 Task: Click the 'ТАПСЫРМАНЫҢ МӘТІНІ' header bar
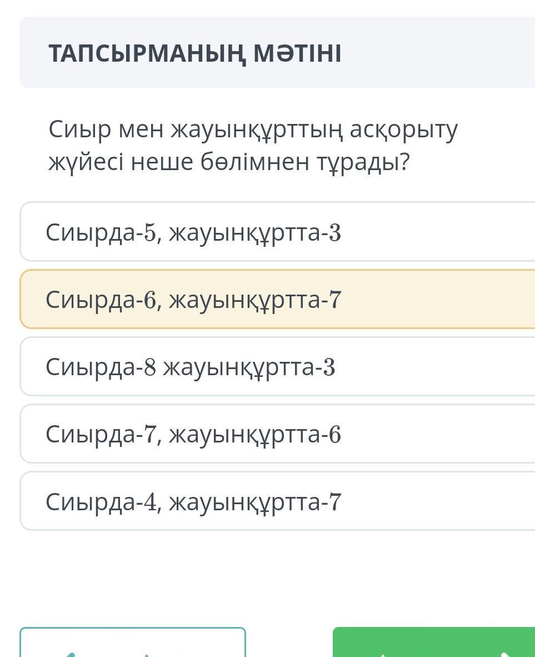[x=278, y=53]
